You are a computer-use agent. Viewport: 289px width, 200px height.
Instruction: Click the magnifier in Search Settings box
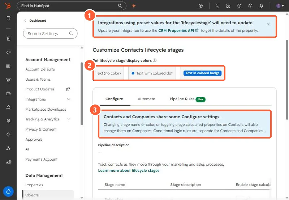(x=71, y=33)
